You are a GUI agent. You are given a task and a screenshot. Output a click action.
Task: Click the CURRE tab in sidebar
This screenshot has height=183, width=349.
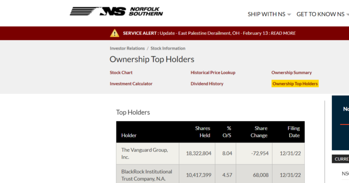click(x=340, y=159)
